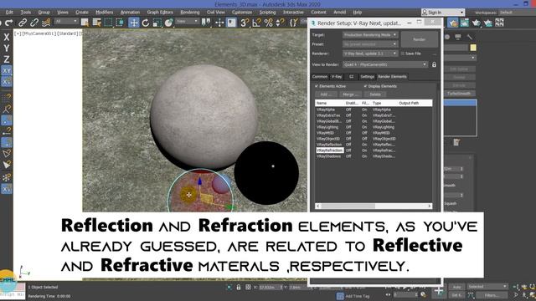Click the Merge render elements button
The width and height of the screenshot is (536, 301).
[x=350, y=94]
